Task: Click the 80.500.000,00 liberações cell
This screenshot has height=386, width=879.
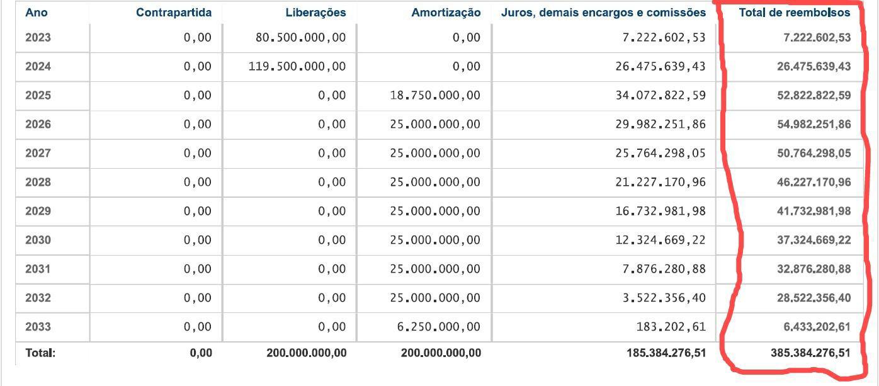Action: click(300, 38)
